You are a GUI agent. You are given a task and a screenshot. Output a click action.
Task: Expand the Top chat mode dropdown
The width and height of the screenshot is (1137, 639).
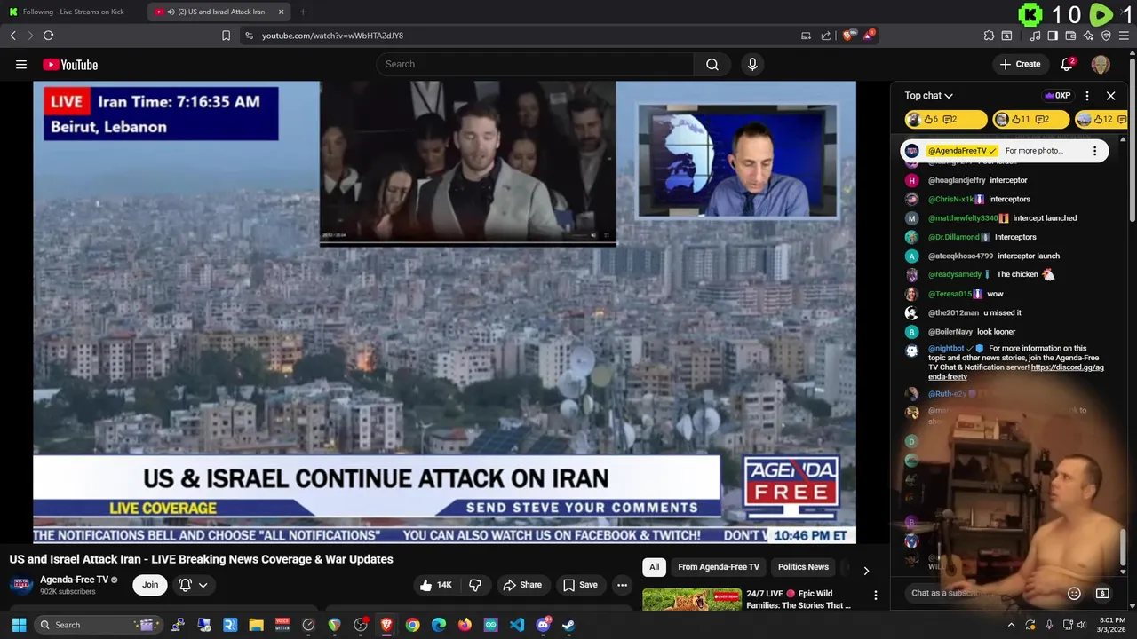click(x=928, y=96)
